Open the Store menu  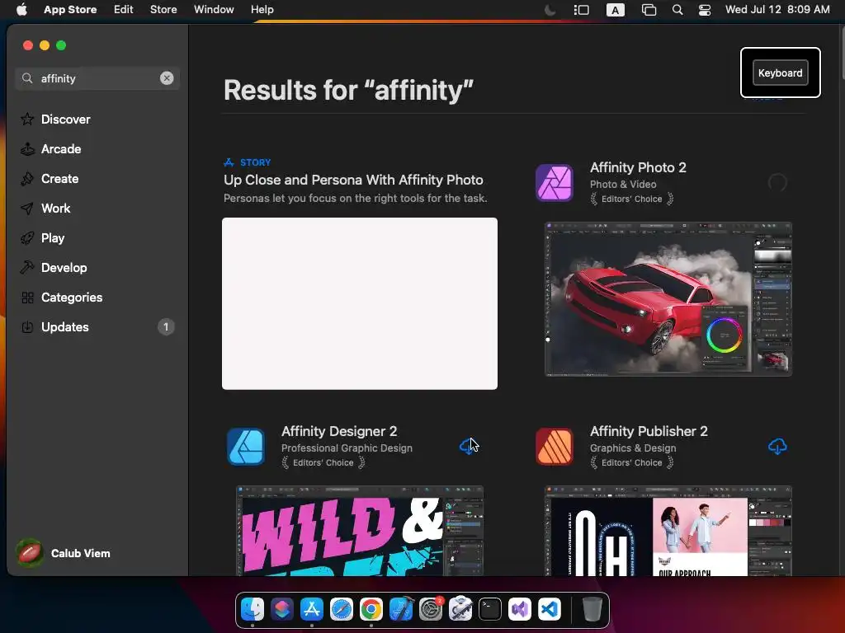(163, 9)
